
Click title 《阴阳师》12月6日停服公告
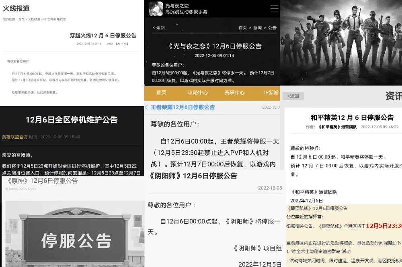click(192, 176)
